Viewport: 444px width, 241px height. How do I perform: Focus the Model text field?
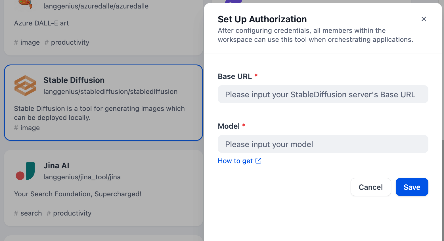coord(323,144)
